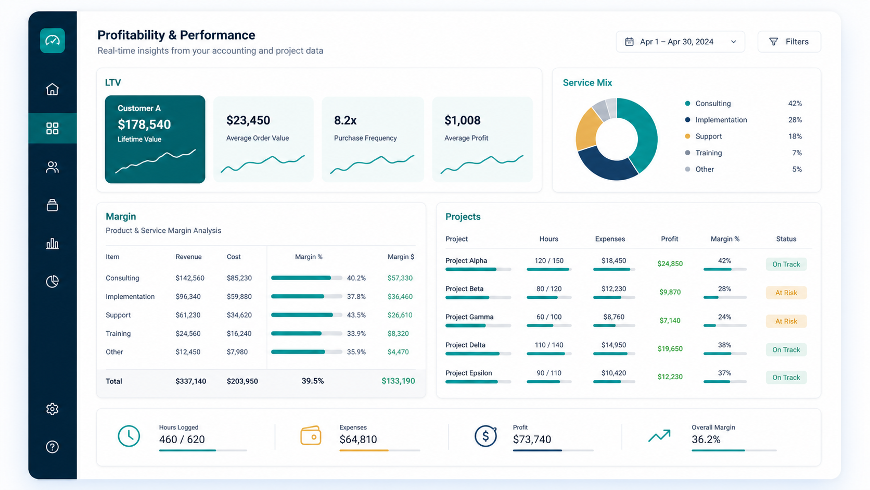
Task: Click Project Alpha On Track status badge
Action: [x=786, y=264]
